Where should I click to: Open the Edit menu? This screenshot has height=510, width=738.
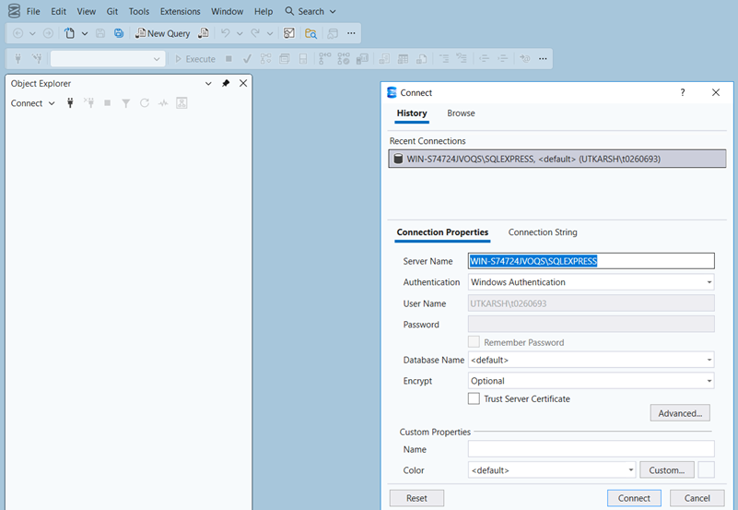click(58, 11)
